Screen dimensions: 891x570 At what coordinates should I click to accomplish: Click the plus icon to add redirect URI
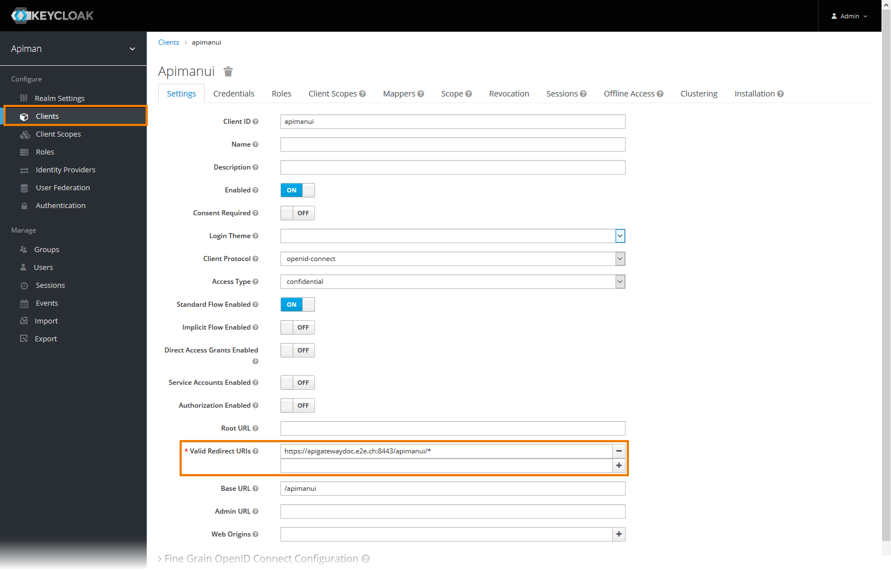pyautogui.click(x=619, y=466)
